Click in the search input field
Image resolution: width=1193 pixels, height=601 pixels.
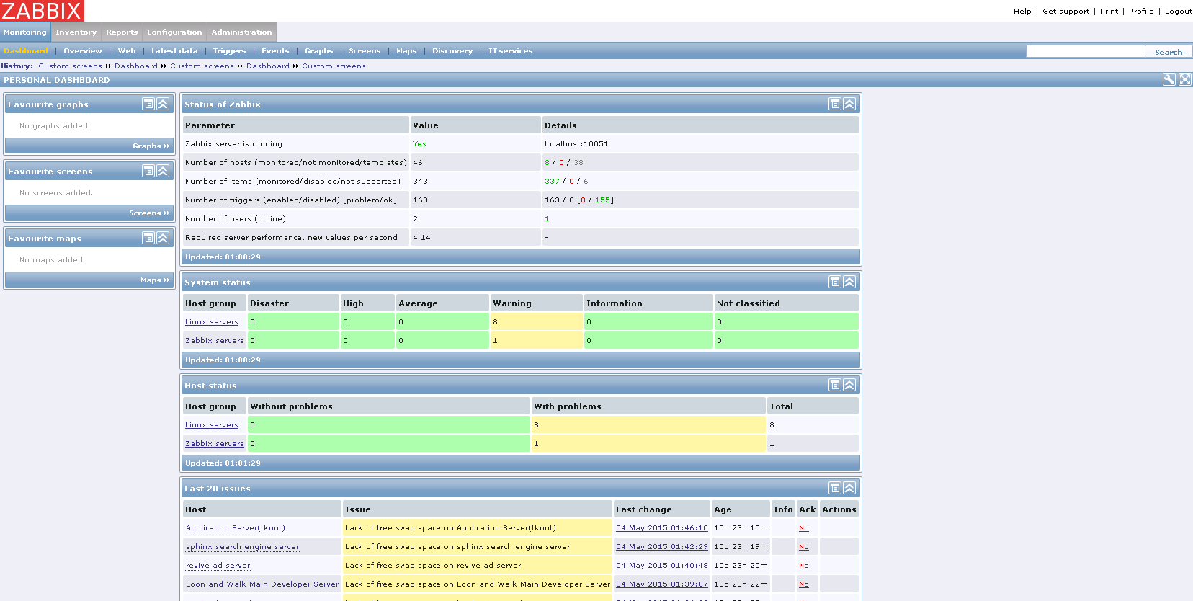1085,51
